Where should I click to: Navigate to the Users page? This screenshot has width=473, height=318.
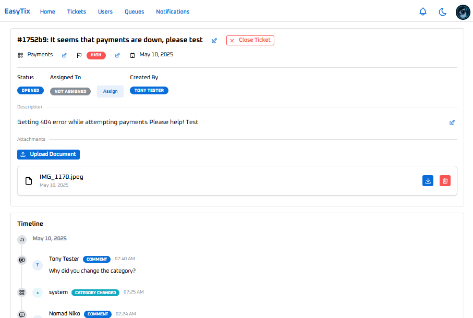click(105, 11)
